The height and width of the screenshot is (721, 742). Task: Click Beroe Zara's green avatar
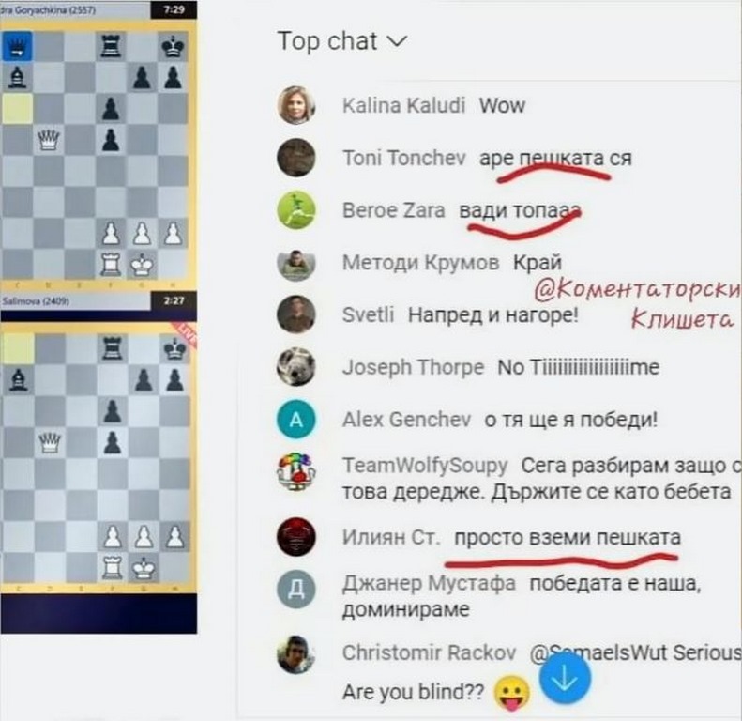(x=296, y=210)
